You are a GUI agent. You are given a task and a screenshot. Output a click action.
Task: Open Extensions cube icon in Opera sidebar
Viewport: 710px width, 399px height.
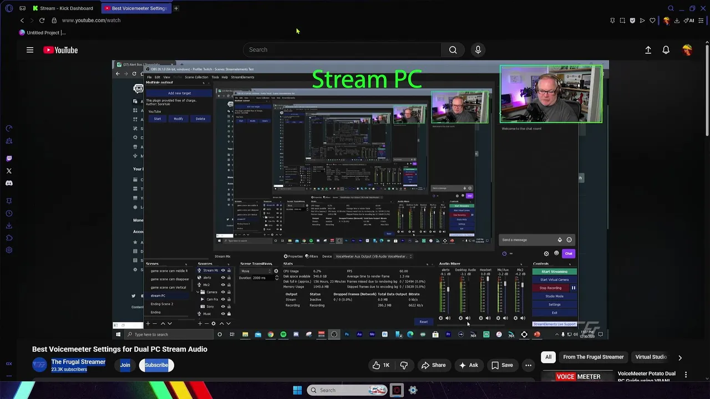(x=9, y=238)
